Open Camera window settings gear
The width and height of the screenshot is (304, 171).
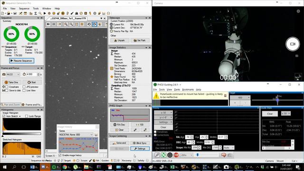(x=298, y=11)
